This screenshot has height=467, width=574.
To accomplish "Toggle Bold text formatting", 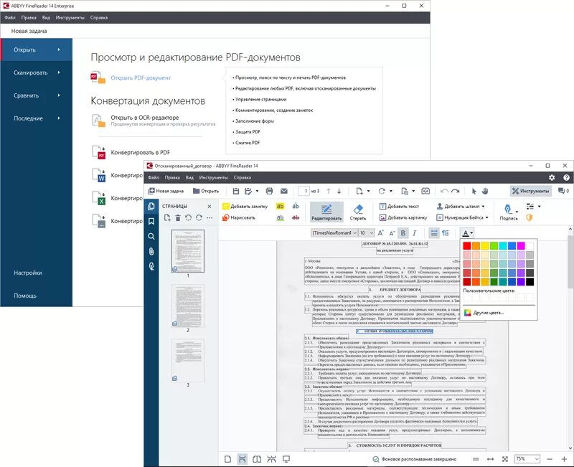I will click(x=403, y=233).
